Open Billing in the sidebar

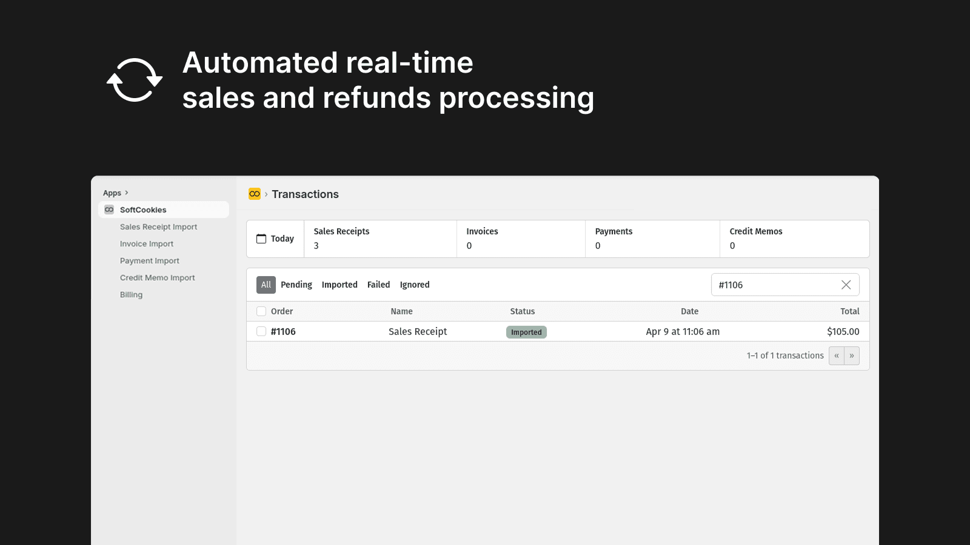(132, 294)
